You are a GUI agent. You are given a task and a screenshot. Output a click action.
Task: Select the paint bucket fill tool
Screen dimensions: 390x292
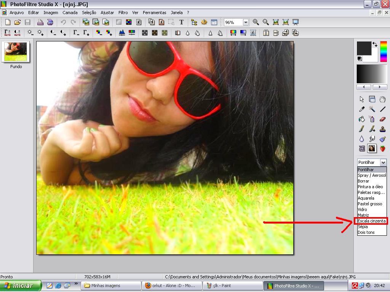[362, 119]
